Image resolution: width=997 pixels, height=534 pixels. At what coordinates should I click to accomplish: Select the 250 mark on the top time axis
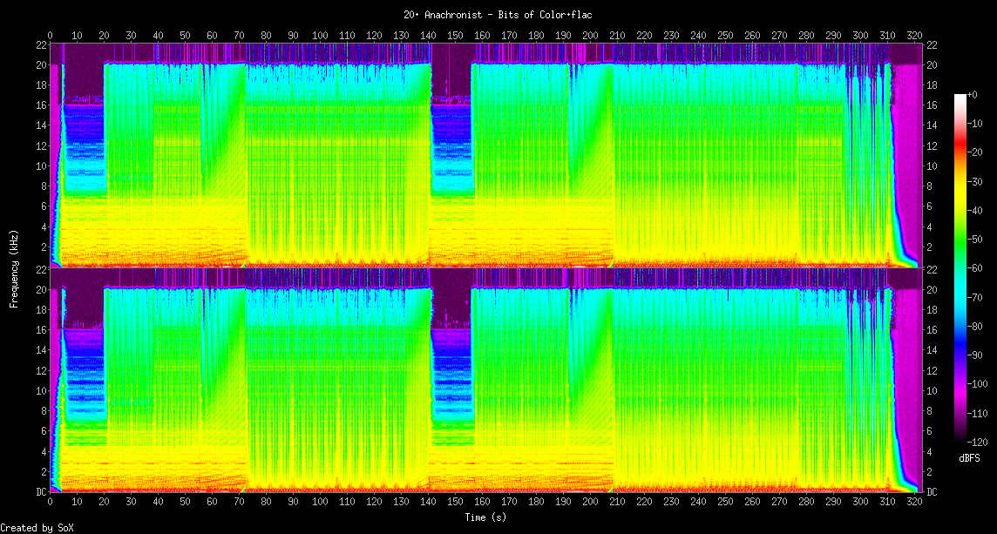(726, 35)
